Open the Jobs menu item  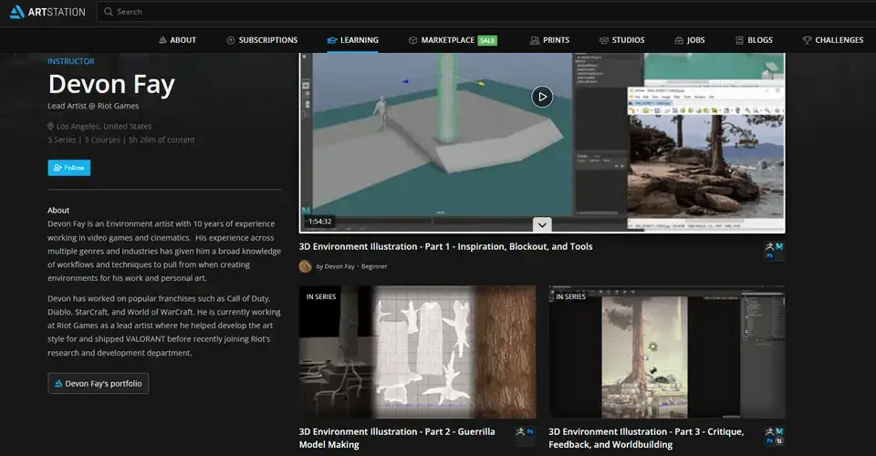(690, 40)
